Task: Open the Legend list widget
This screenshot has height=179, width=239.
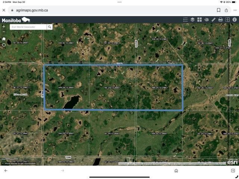Action: point(186,20)
